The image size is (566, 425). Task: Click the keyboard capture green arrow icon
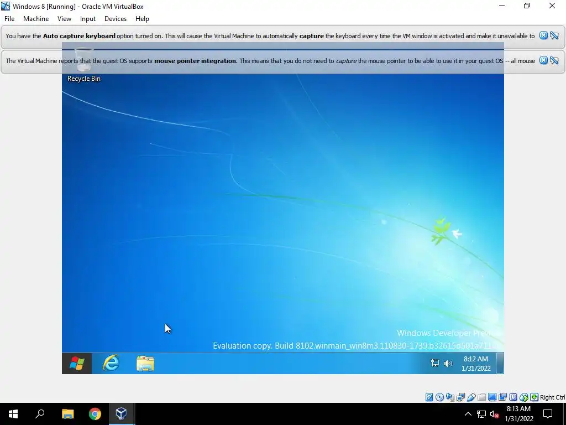[x=534, y=397]
